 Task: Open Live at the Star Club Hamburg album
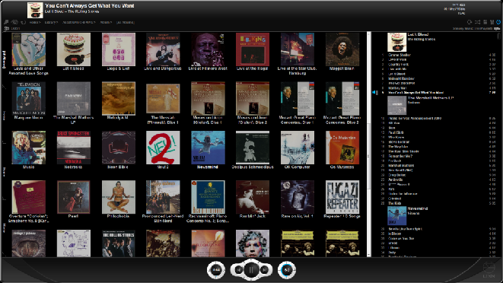298,49
